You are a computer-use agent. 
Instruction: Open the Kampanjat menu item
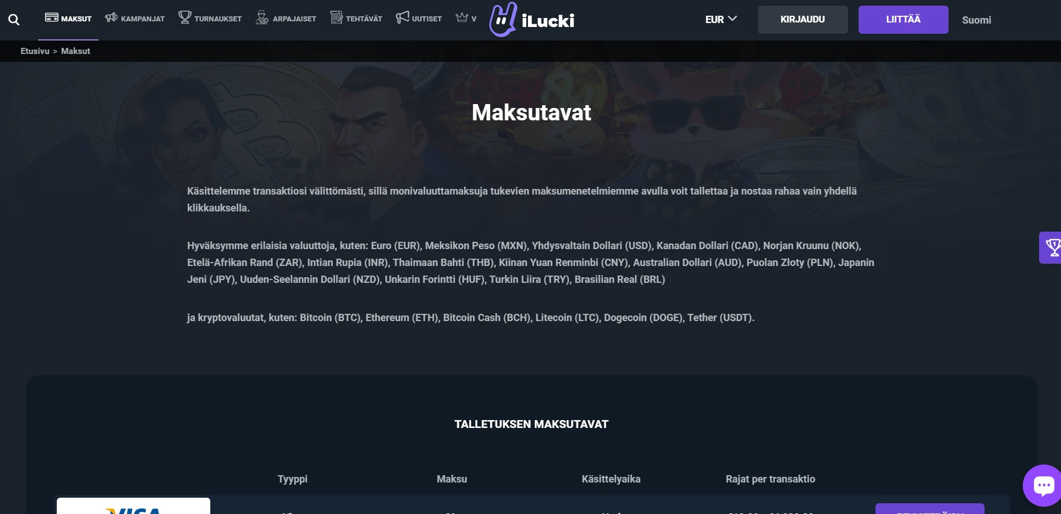135,19
